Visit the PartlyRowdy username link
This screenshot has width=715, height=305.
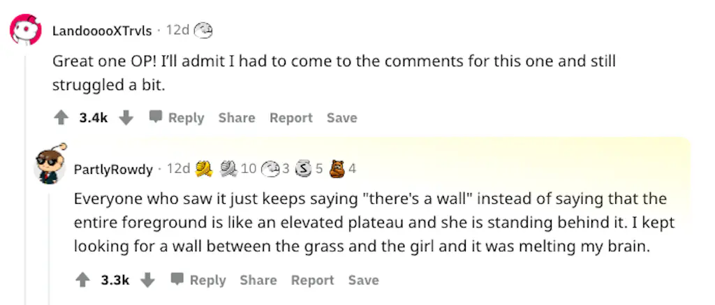(x=113, y=169)
